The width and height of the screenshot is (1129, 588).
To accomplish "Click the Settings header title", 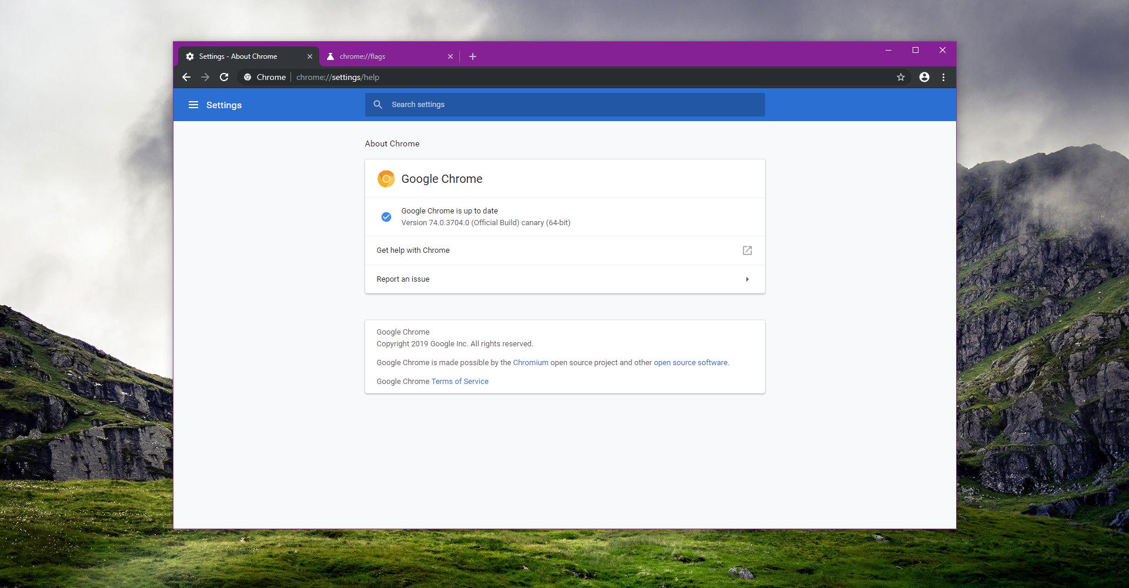I will [224, 105].
